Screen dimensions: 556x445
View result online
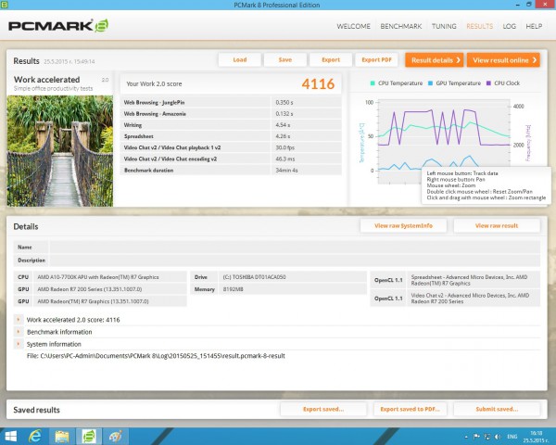click(x=503, y=60)
